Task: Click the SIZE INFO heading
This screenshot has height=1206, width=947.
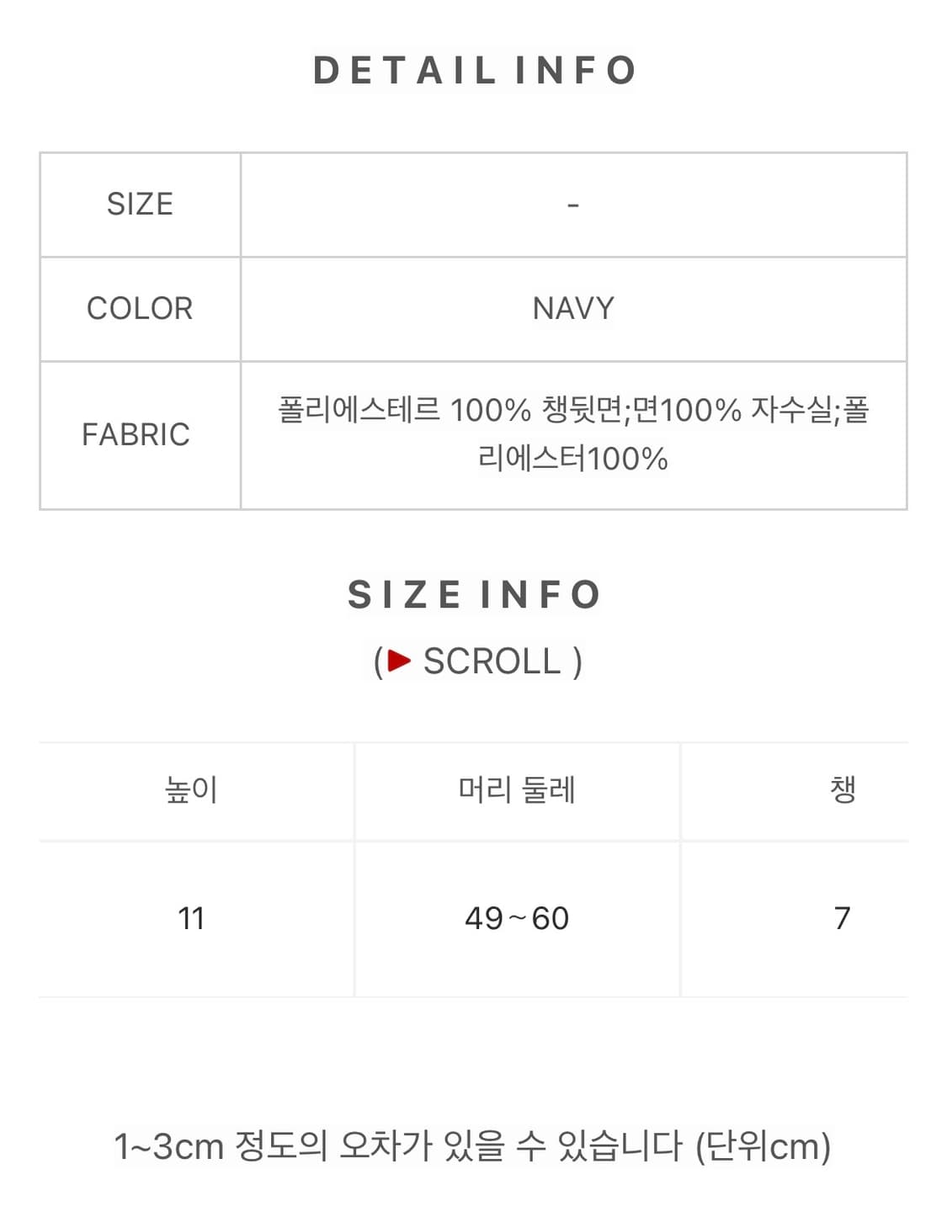Action: click(x=475, y=595)
